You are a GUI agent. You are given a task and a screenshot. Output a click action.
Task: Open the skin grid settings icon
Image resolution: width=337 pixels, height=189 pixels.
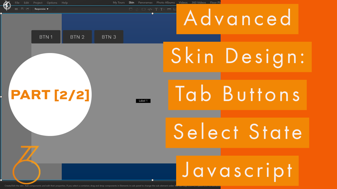coord(16,9)
